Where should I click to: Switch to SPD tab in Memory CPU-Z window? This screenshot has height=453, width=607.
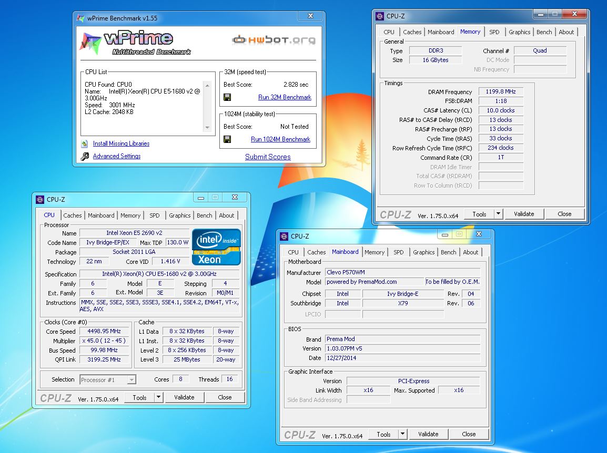click(x=494, y=32)
